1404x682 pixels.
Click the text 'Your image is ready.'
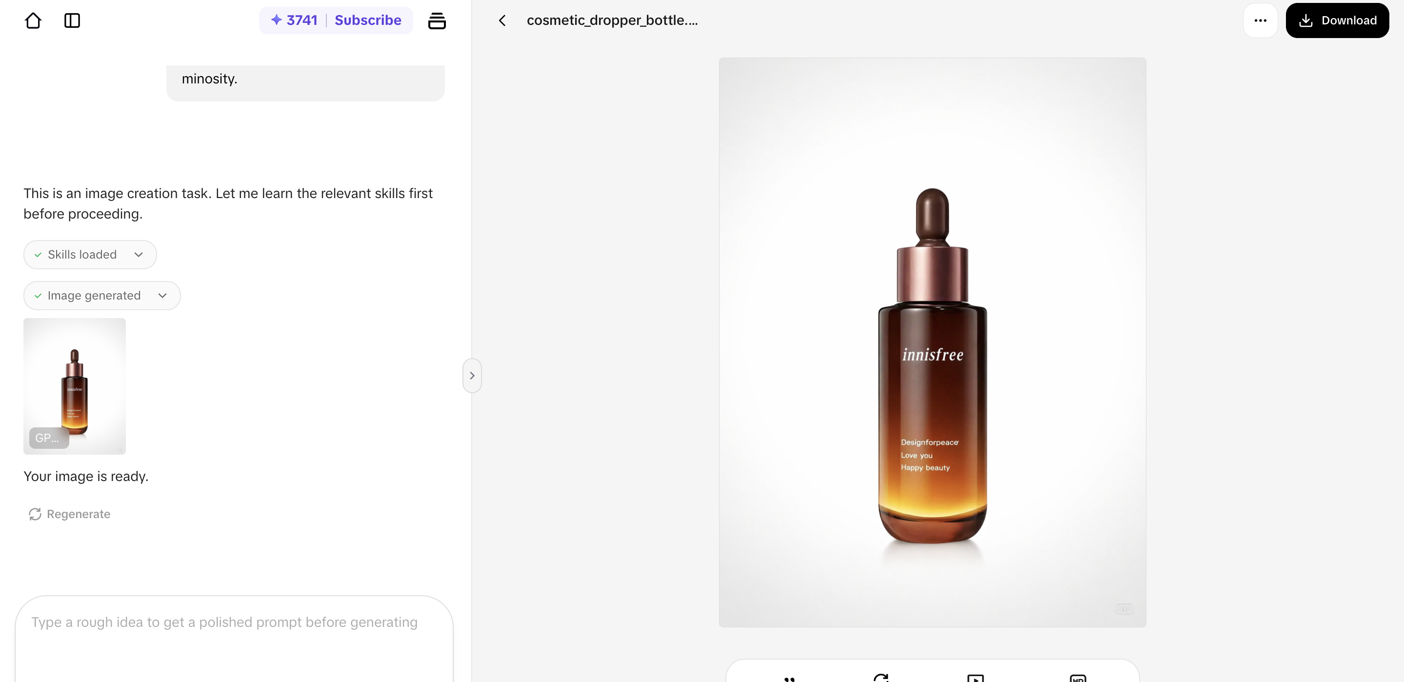tap(86, 477)
